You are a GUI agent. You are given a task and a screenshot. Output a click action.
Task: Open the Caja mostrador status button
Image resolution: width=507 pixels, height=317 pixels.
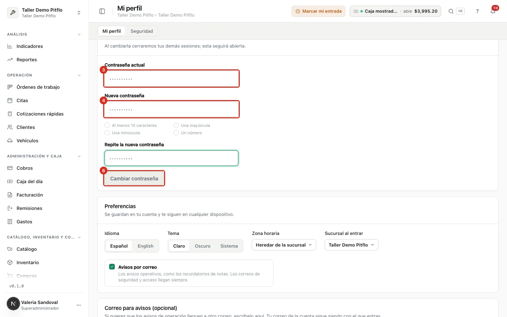click(395, 11)
